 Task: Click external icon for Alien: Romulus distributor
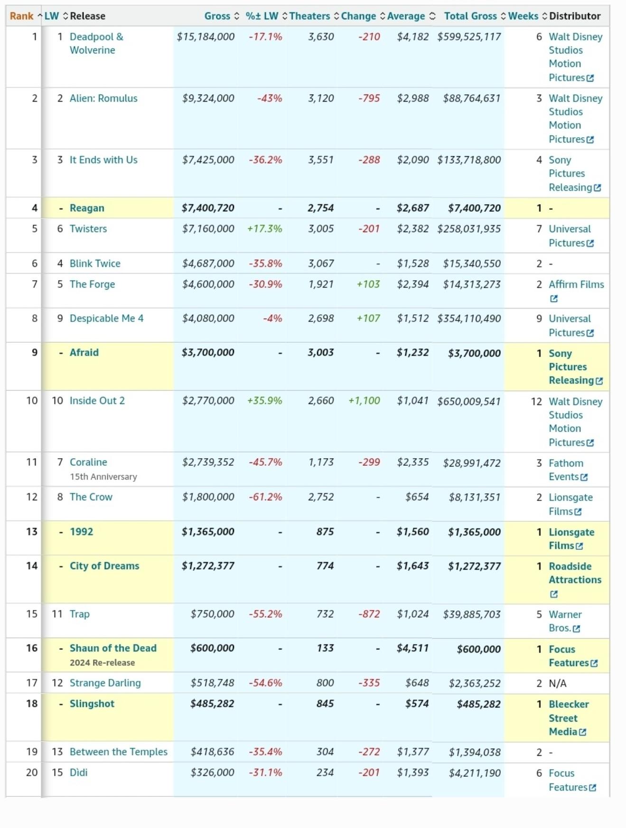point(590,140)
